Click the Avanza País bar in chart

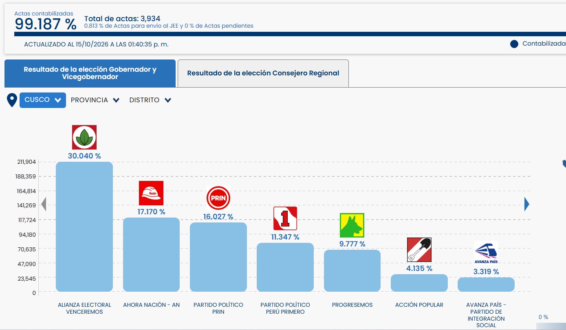pos(486,284)
